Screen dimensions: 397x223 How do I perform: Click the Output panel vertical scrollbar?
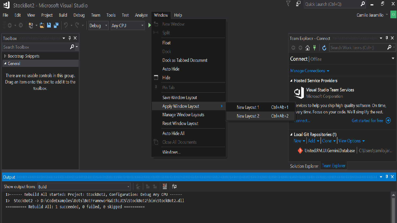point(393,207)
